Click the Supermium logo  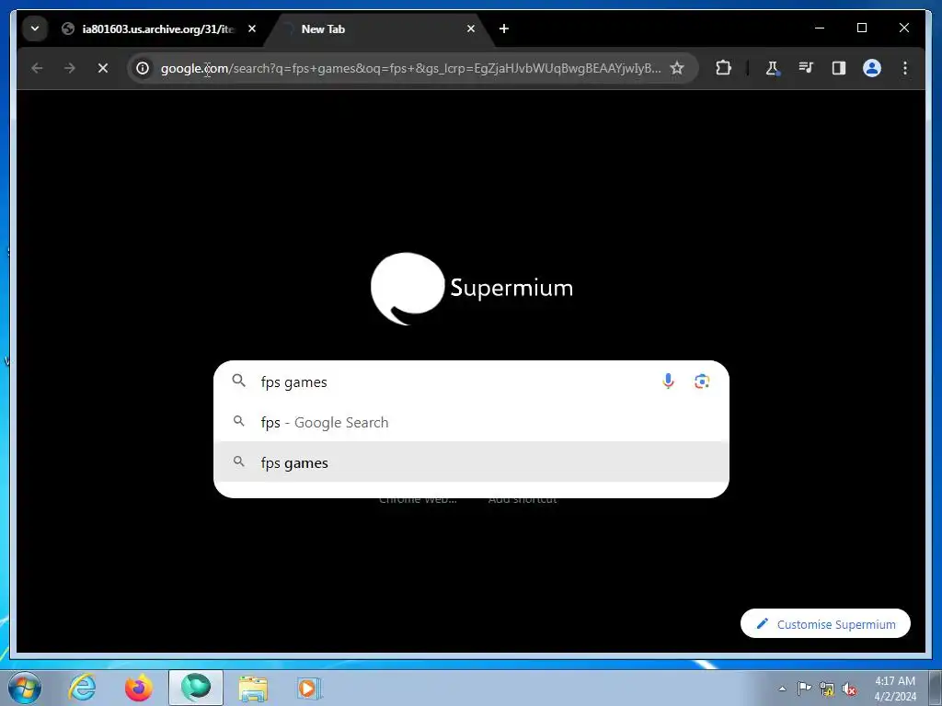pyautogui.click(x=472, y=288)
